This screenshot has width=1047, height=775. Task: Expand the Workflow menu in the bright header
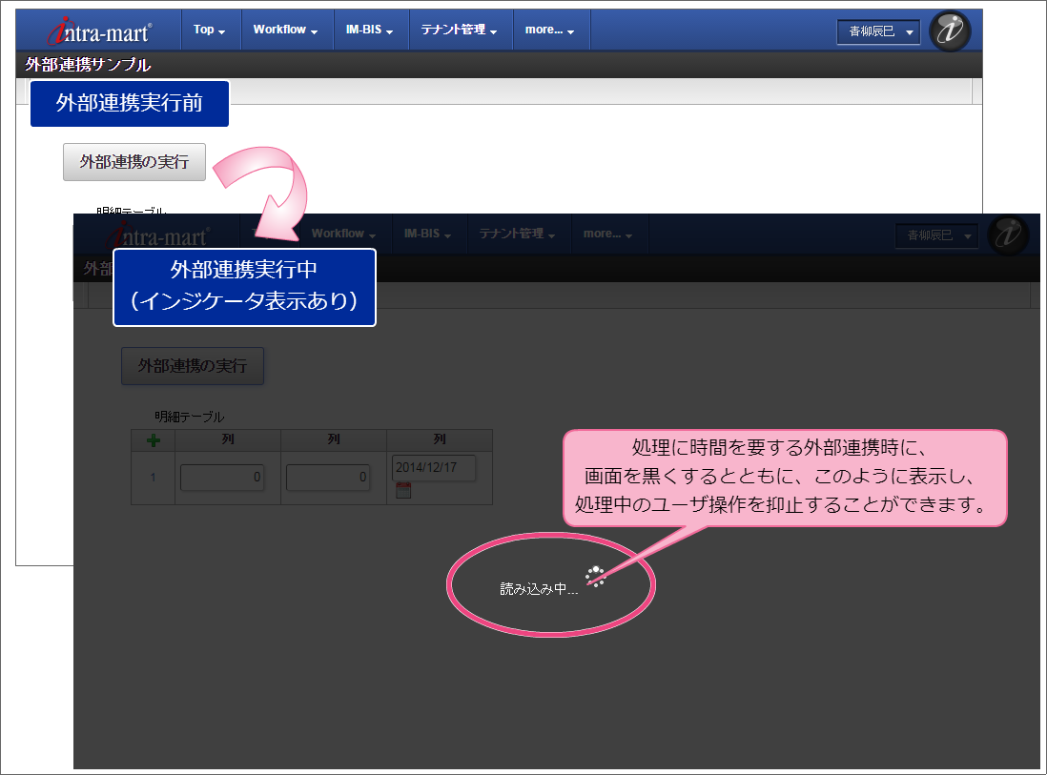click(285, 30)
